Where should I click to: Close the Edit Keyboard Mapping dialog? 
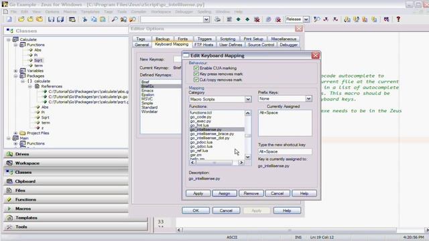point(315,56)
